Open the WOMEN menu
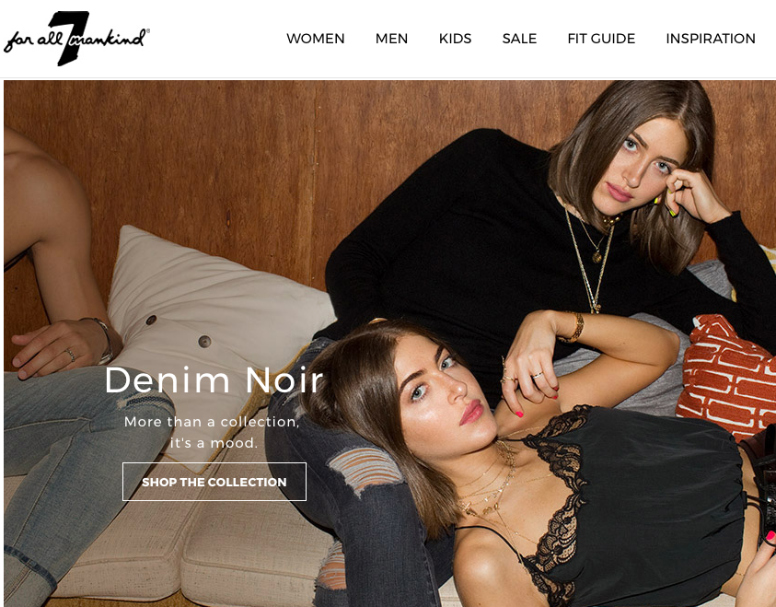Viewport: 776px width, 607px height. (x=315, y=39)
